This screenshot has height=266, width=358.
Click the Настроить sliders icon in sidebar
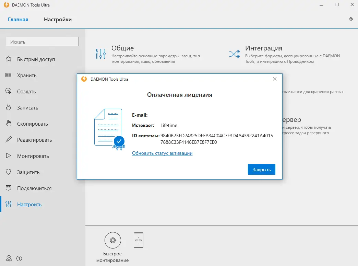pos(9,204)
